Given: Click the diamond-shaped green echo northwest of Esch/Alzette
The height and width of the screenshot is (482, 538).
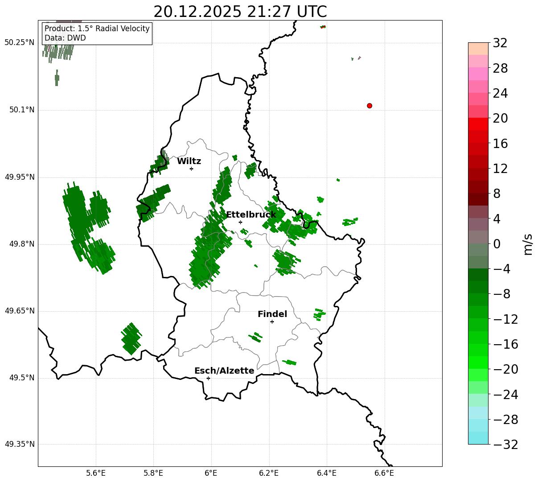Looking at the screenshot, I should (131, 339).
